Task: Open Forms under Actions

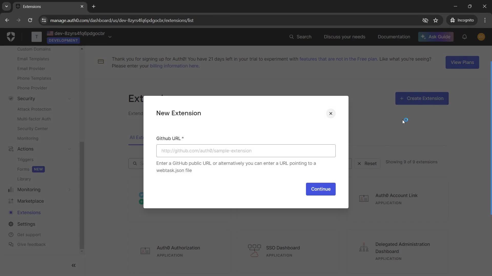Action: point(23,169)
